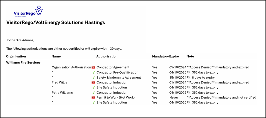The height and width of the screenshot is (118, 266).
Task: Click heading VisitorRego/VoltEnergy Solutions Hastings
Action: coord(55,22)
